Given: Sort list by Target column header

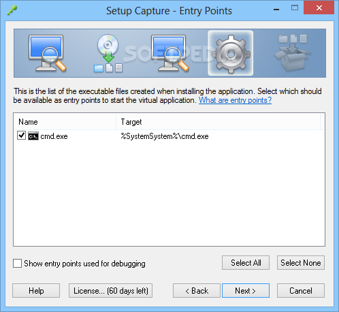Looking at the screenshot, I should 218,122.
